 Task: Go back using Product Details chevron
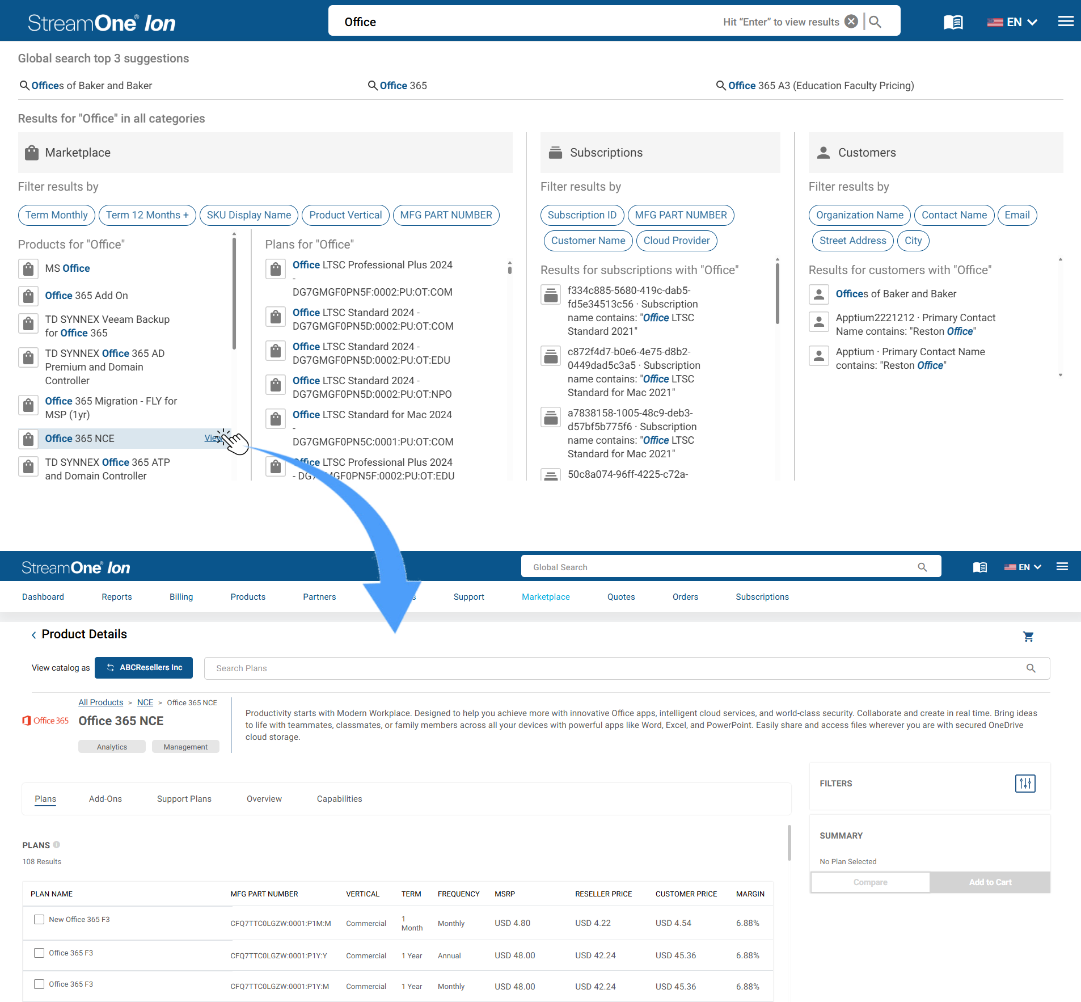click(34, 635)
